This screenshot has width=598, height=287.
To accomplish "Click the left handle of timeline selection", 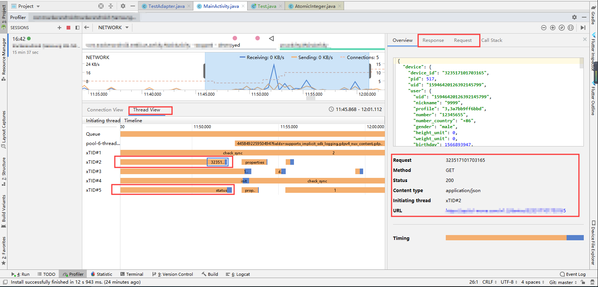I will click(204, 71).
